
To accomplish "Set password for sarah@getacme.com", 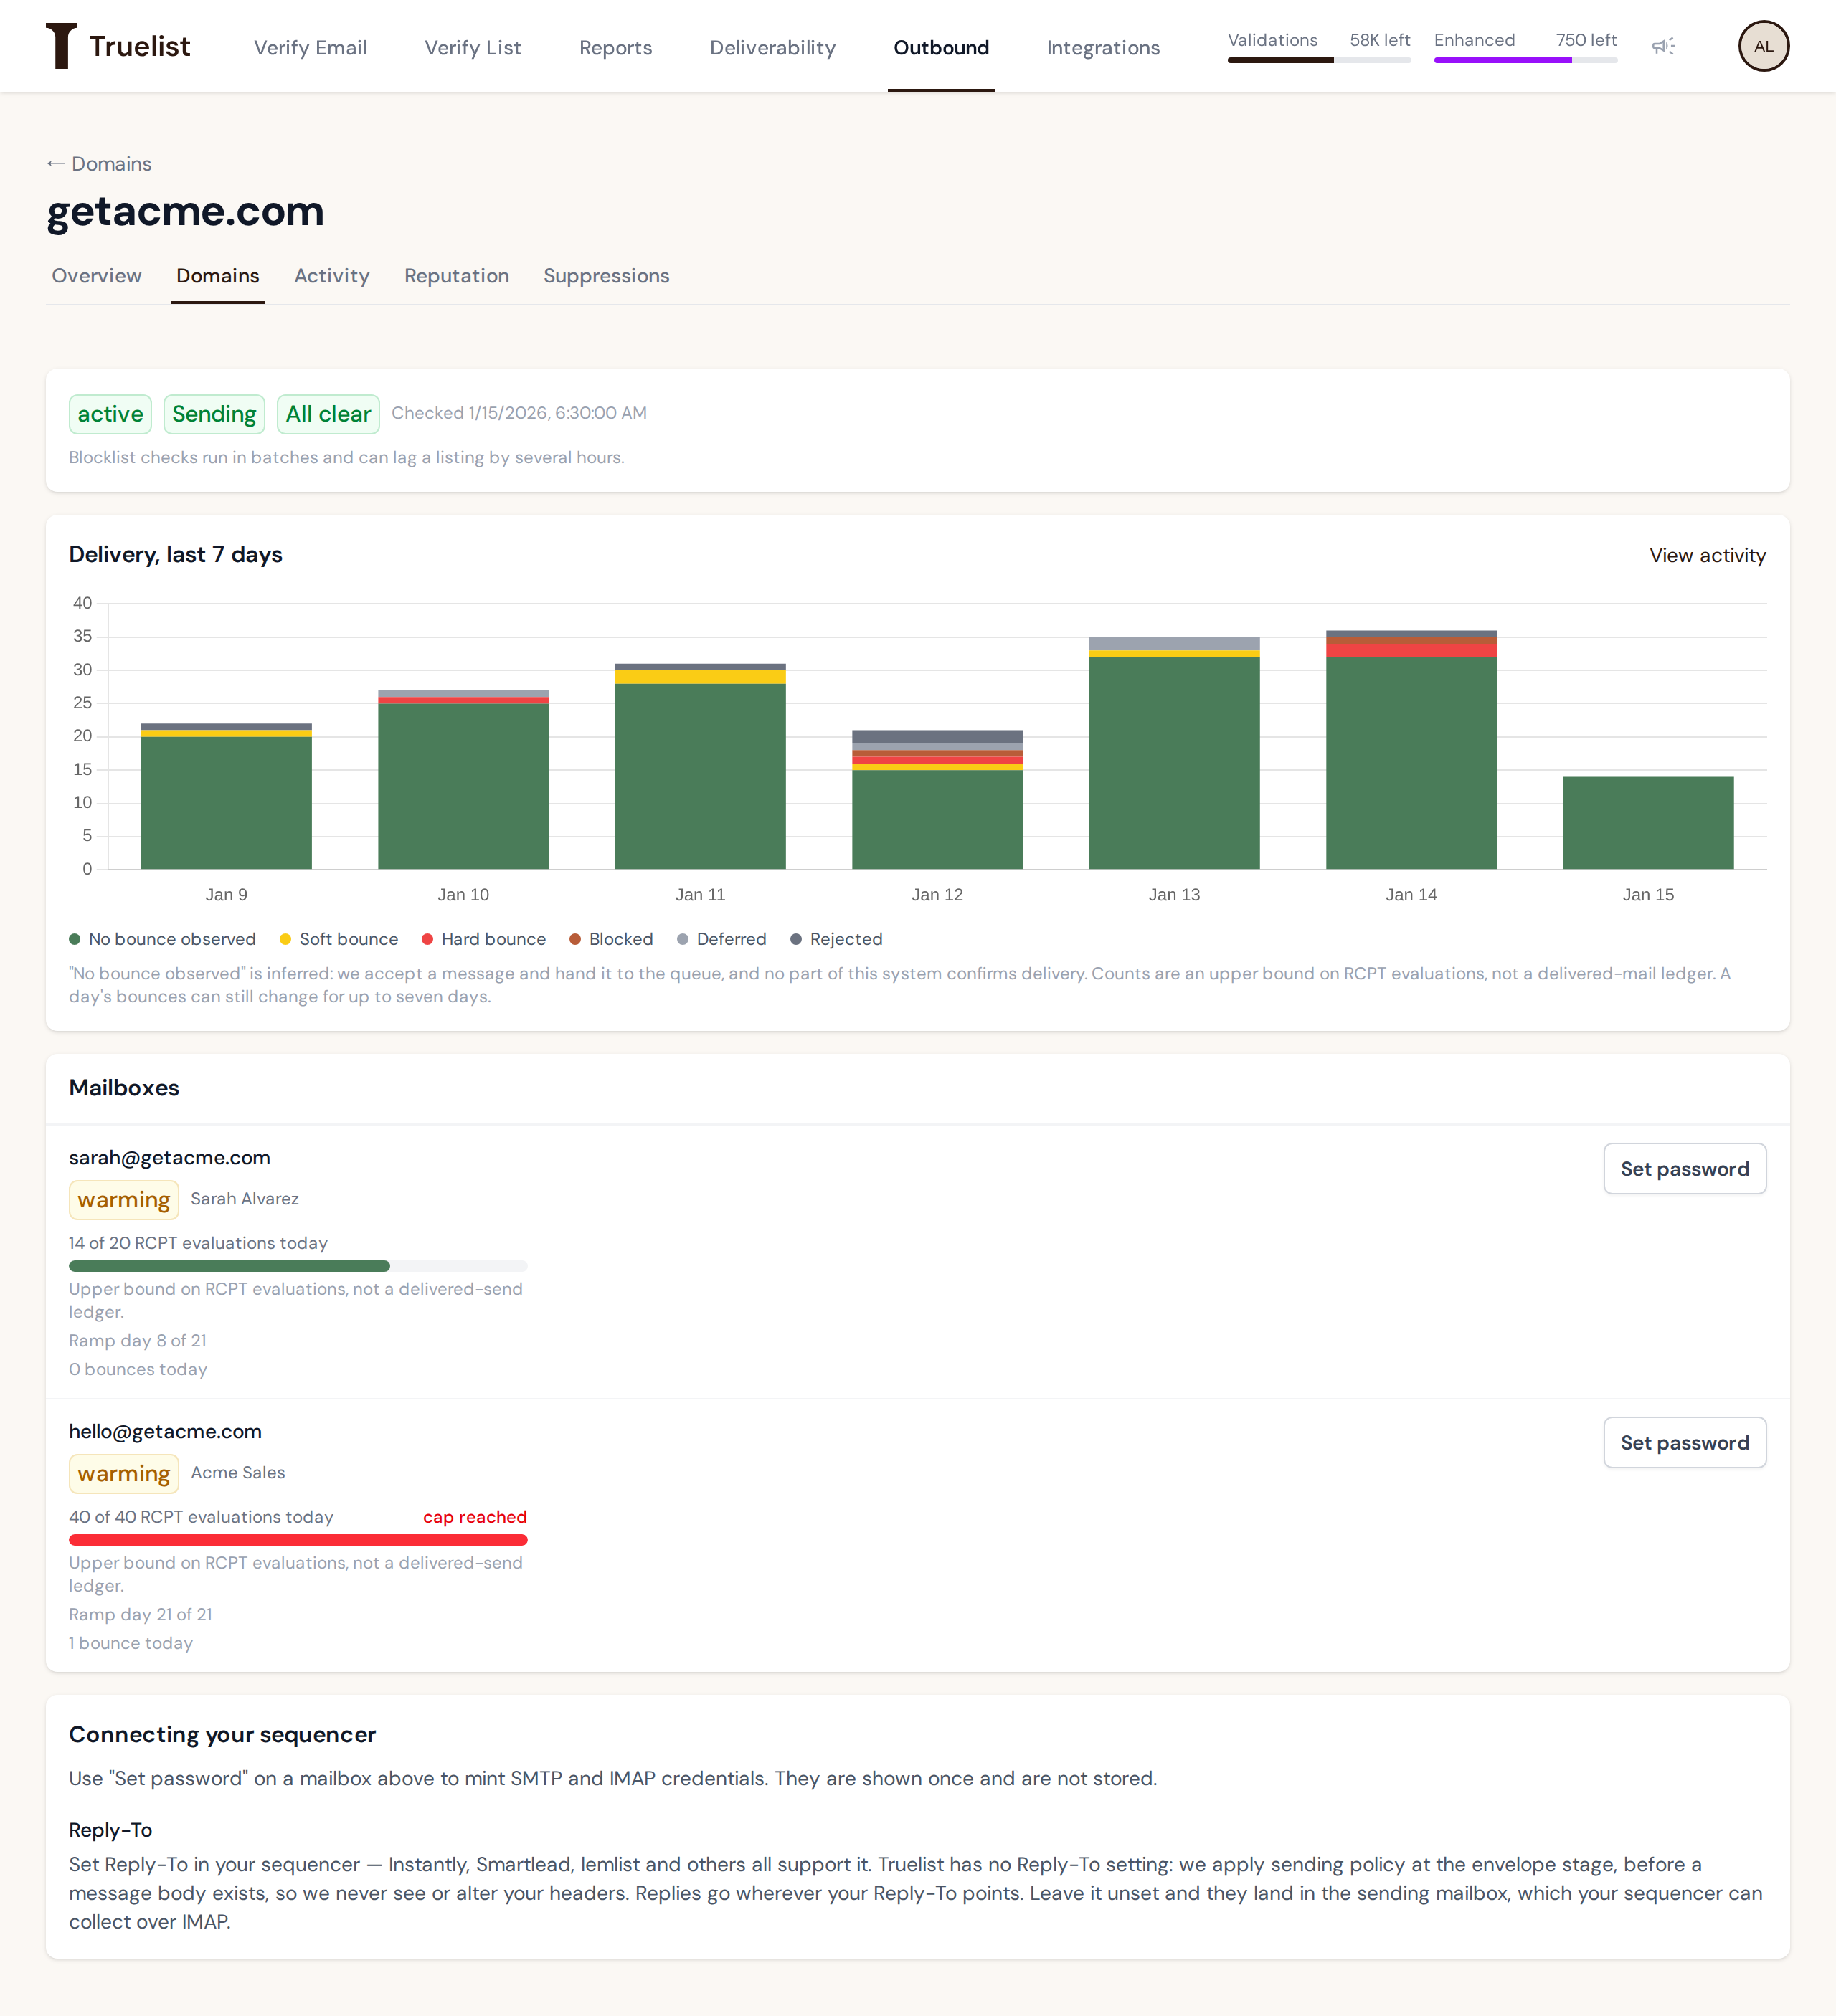I will point(1684,1168).
